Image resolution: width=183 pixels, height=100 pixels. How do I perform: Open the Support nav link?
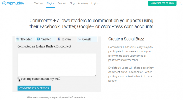coord(62,3)
